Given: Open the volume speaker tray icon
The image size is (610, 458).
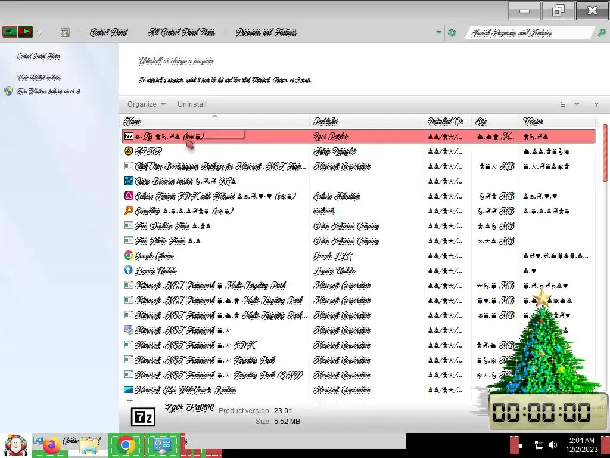Looking at the screenshot, I should tap(553, 445).
